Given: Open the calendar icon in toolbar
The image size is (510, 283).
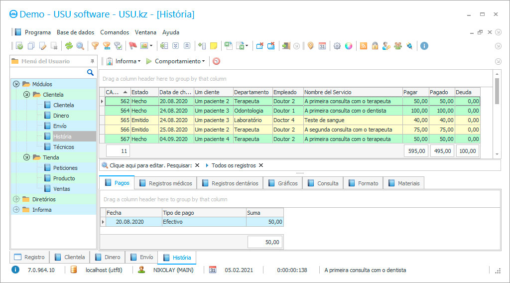Looking at the screenshot, I should tap(322, 46).
